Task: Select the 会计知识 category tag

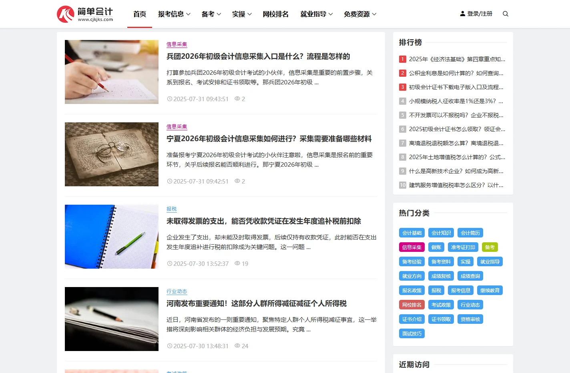Action: click(x=441, y=233)
